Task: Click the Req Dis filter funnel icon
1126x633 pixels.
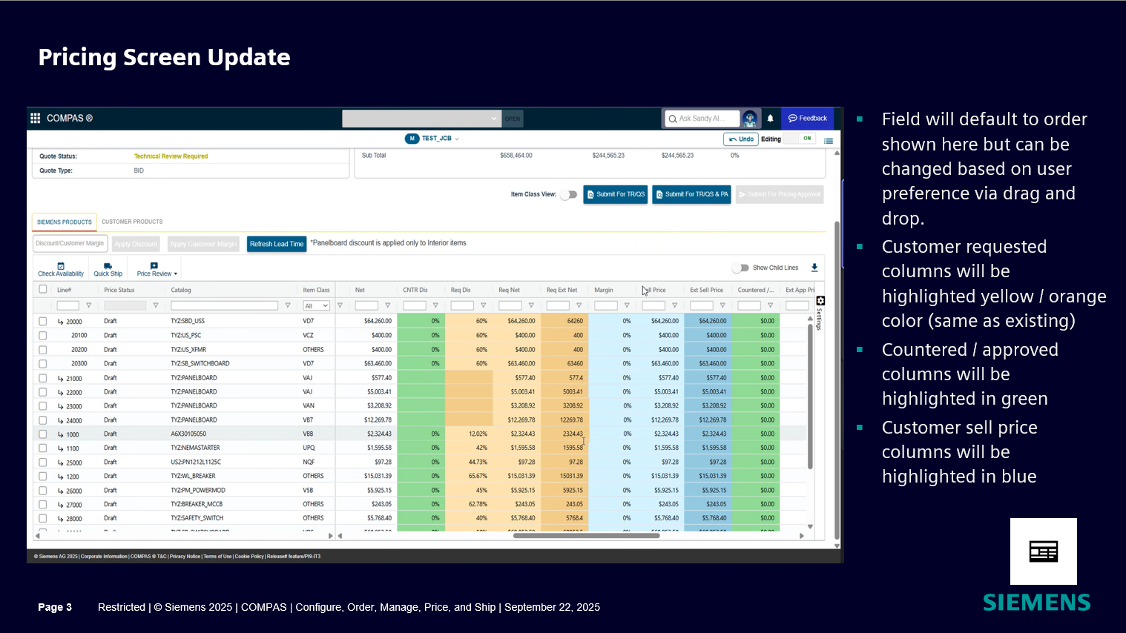Action: (x=483, y=305)
